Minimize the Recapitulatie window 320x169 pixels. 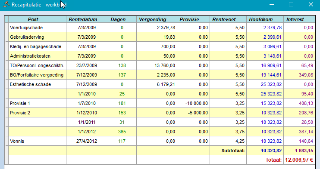point(272,4)
